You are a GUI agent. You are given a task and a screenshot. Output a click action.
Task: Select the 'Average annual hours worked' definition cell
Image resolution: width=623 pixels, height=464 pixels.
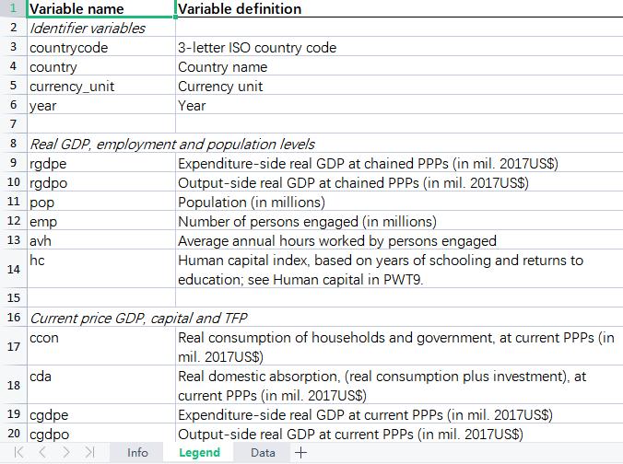pyautogui.click(x=398, y=241)
